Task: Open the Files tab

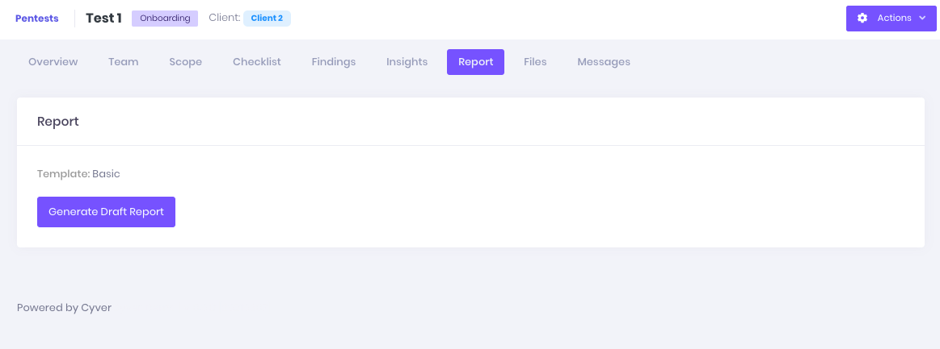Action: 535,62
